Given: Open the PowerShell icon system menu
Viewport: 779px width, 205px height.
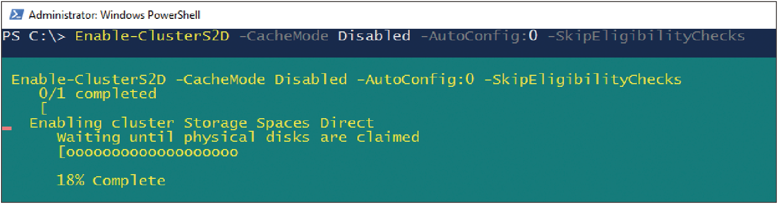Looking at the screenshot, I should (x=17, y=14).
